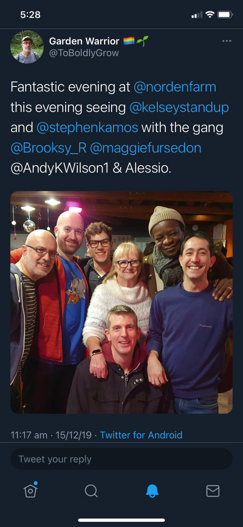Open the Notifications bell tab
243x527 pixels.
point(152,491)
